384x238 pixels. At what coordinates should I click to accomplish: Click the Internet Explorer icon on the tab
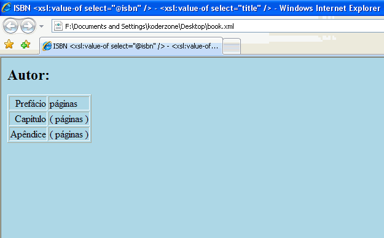47,46
